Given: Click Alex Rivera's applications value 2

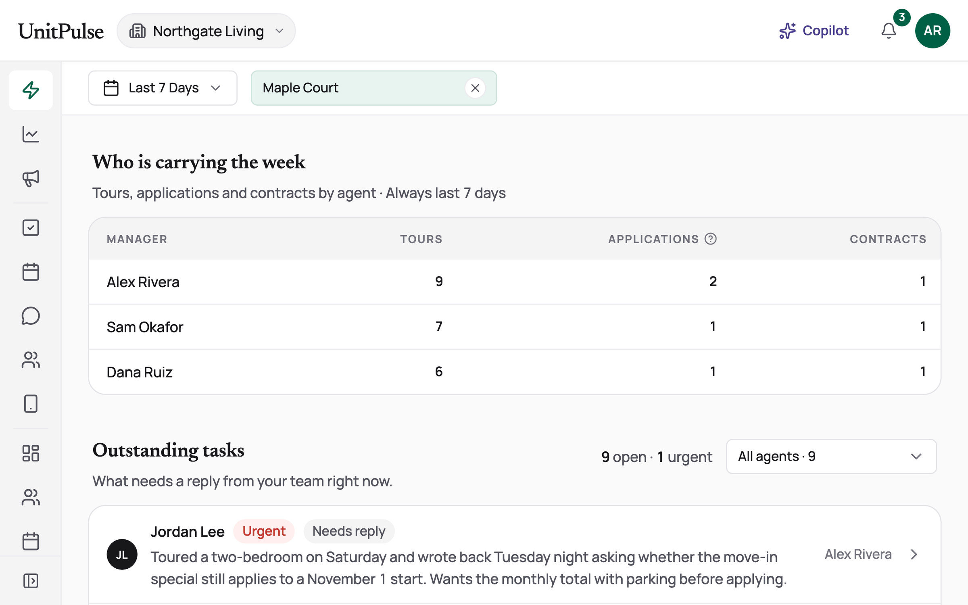Looking at the screenshot, I should (x=713, y=281).
